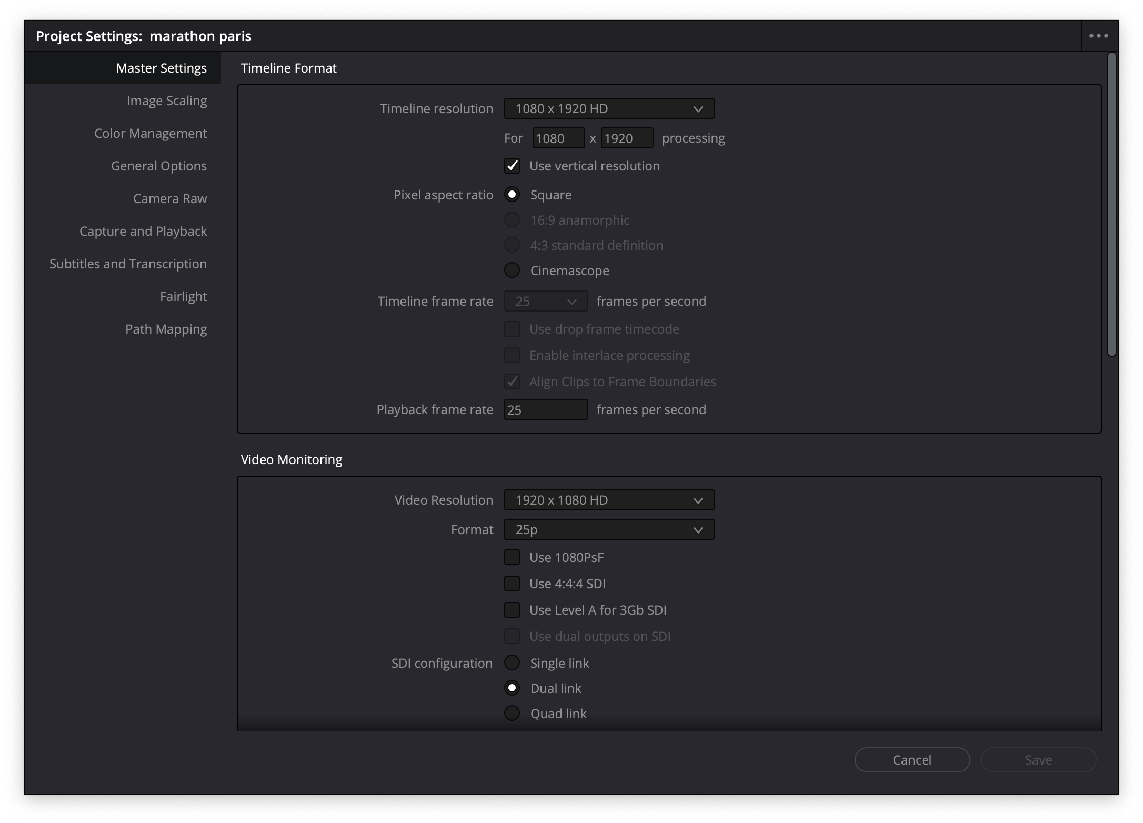The height and width of the screenshot is (823, 1143).
Task: Select Square pixel aspect ratio
Action: pos(512,195)
